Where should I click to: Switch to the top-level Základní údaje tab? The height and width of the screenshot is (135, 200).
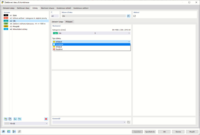coord(9,8)
